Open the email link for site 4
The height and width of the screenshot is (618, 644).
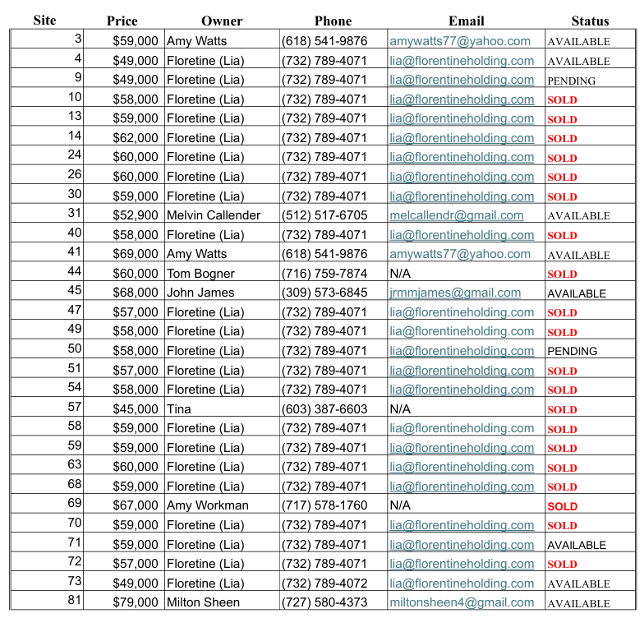(x=462, y=61)
